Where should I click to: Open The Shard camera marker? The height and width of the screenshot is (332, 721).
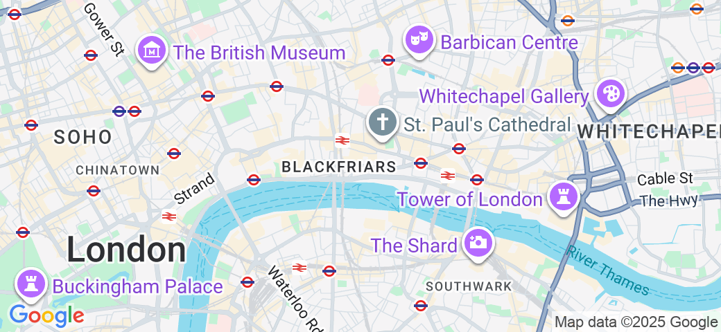(x=478, y=243)
